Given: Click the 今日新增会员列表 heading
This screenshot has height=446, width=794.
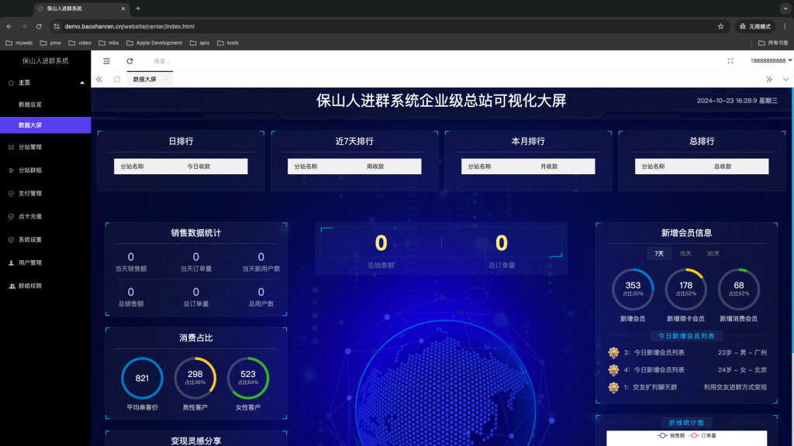Looking at the screenshot, I should (x=686, y=336).
